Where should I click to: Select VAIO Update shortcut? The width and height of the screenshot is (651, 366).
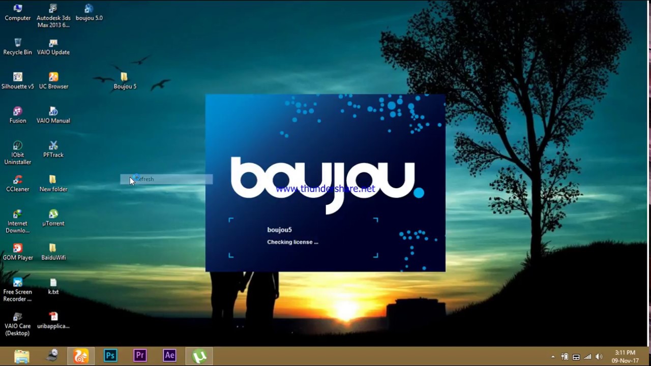coord(53,47)
